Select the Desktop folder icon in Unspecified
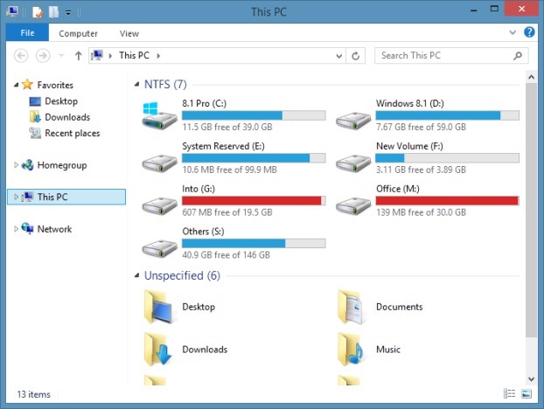The width and height of the screenshot is (544, 409). tap(158, 307)
